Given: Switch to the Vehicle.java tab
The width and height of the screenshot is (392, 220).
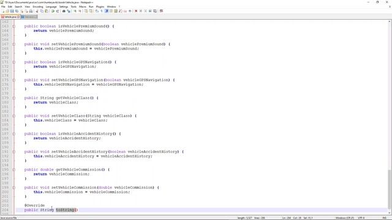Looking at the screenshot, I should (x=10, y=16).
